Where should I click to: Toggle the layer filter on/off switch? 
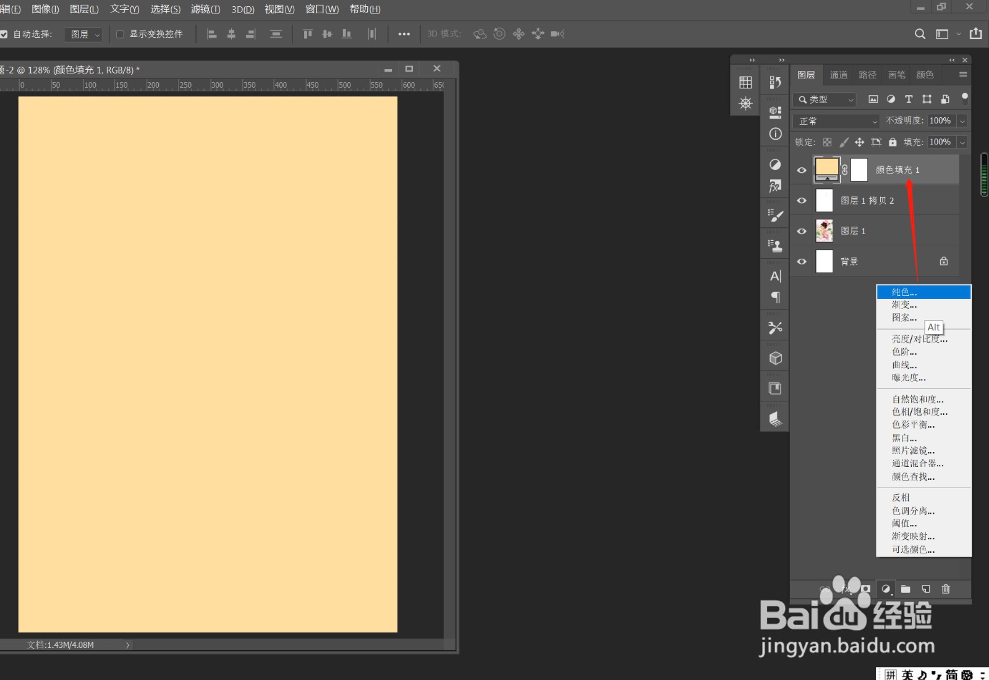tap(965, 98)
